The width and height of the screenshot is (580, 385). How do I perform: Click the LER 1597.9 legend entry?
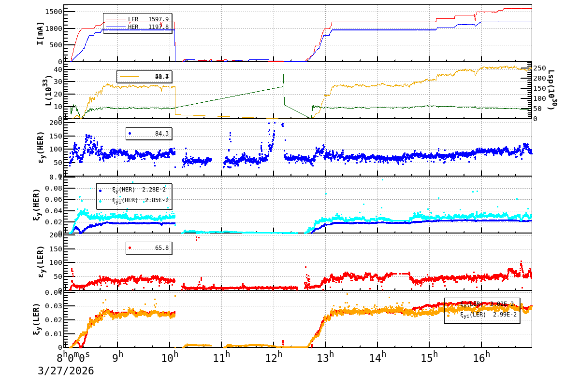coord(138,19)
